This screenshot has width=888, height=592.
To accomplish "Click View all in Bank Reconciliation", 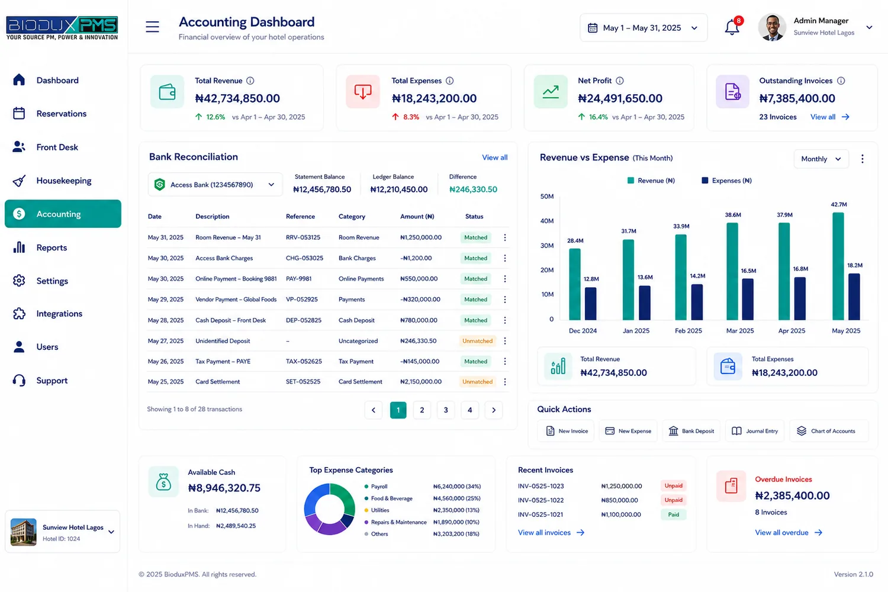I will click(494, 157).
